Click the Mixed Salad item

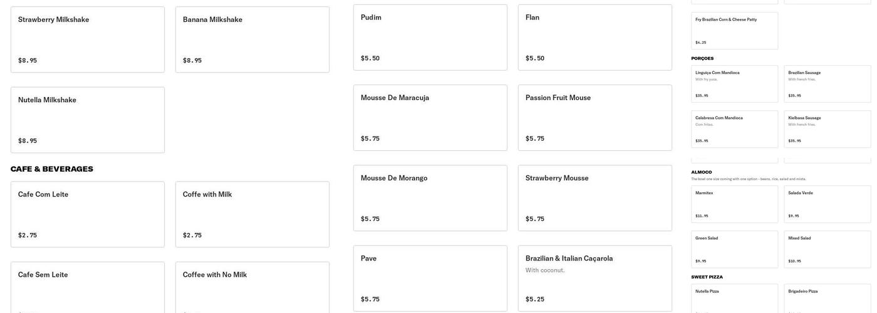(827, 249)
